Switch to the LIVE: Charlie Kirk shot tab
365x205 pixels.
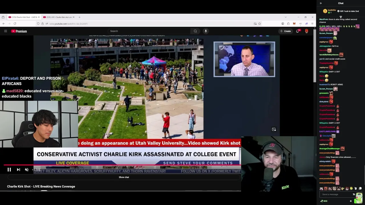pyautogui.click(x=59, y=17)
